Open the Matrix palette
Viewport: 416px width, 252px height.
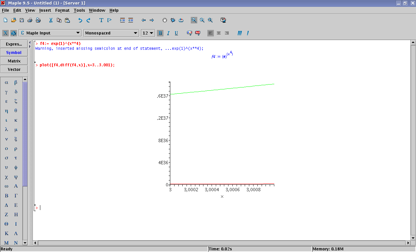tap(14, 61)
